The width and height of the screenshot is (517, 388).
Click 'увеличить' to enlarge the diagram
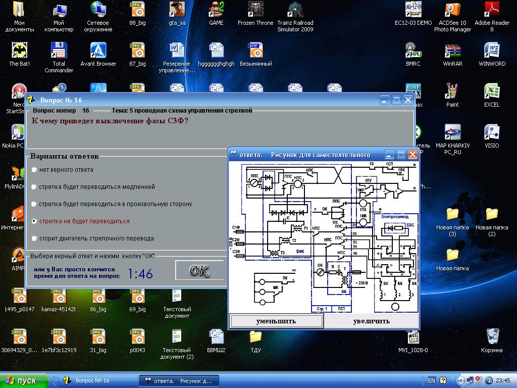371,321
